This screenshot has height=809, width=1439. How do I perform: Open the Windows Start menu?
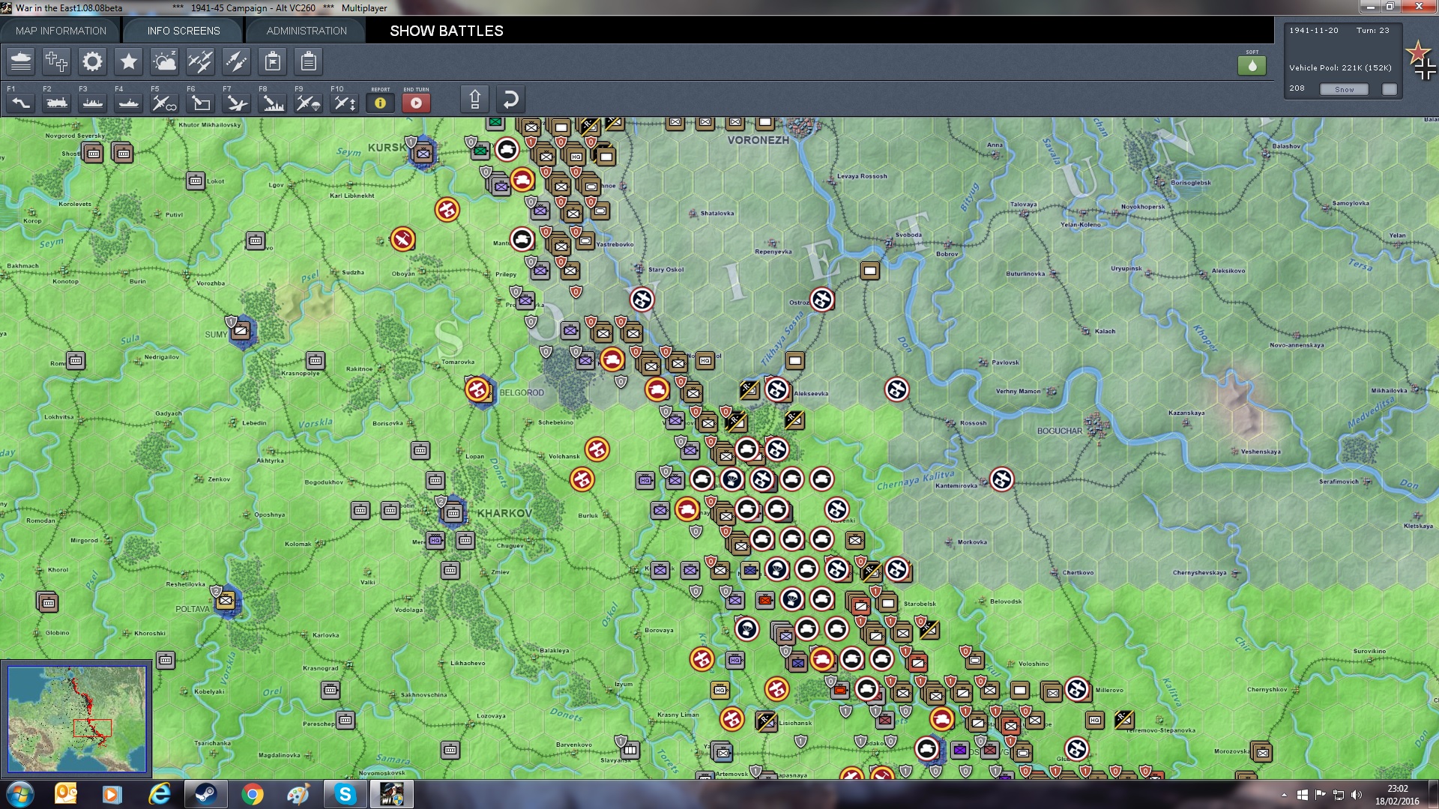point(19,794)
